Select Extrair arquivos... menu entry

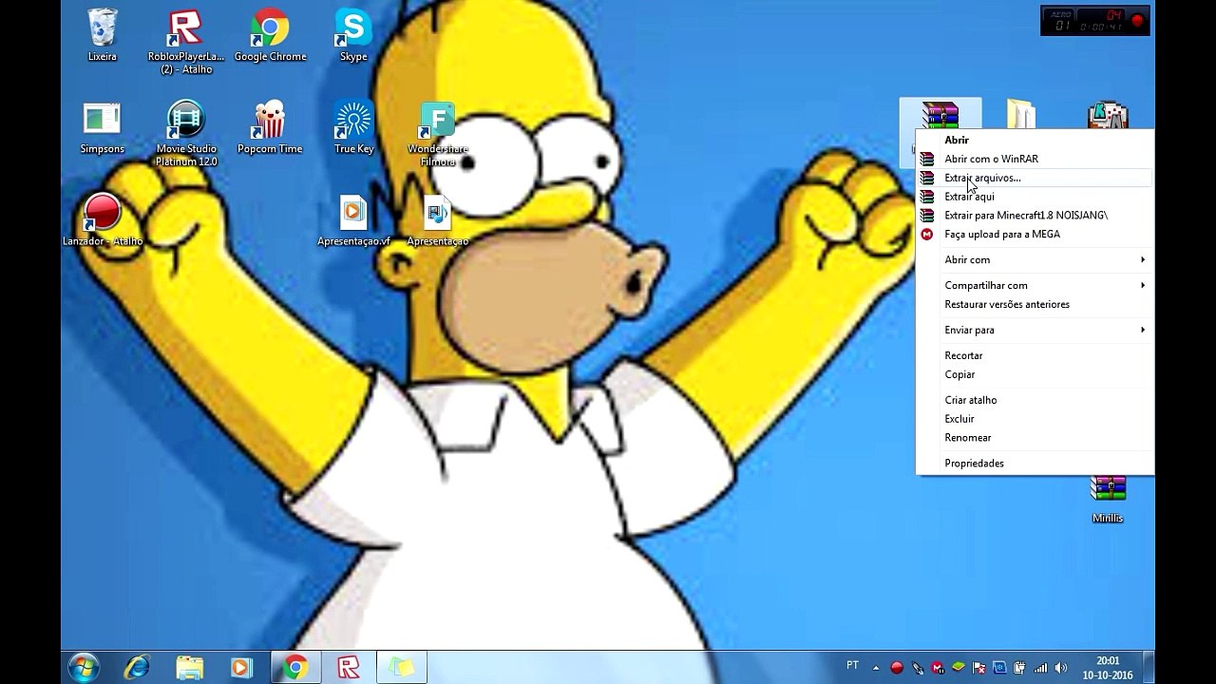(x=1035, y=178)
